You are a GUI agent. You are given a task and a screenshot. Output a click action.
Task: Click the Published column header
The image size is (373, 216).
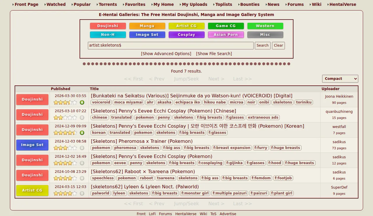(61, 89)
